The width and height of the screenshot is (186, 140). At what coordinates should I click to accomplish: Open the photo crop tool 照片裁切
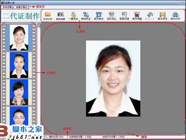pos(99,16)
